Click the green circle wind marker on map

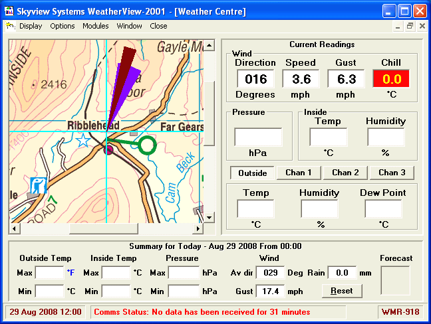(147, 145)
